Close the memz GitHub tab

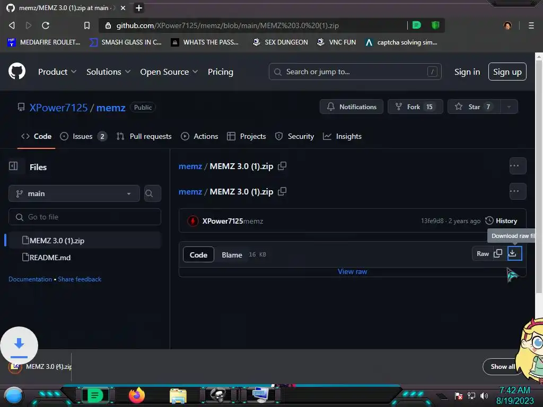(x=123, y=7)
